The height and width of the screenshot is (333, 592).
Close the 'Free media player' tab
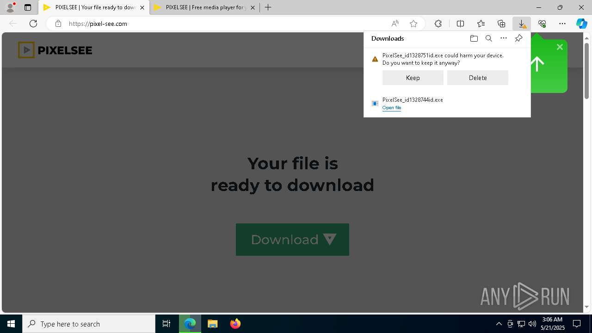pyautogui.click(x=253, y=7)
